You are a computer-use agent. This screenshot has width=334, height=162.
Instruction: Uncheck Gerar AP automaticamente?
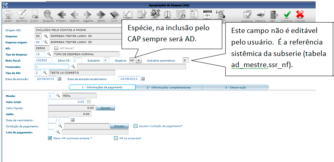click(x=50, y=138)
